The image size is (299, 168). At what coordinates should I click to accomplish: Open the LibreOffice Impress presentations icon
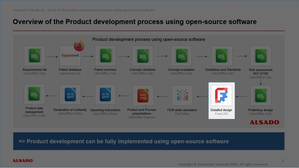(143, 95)
